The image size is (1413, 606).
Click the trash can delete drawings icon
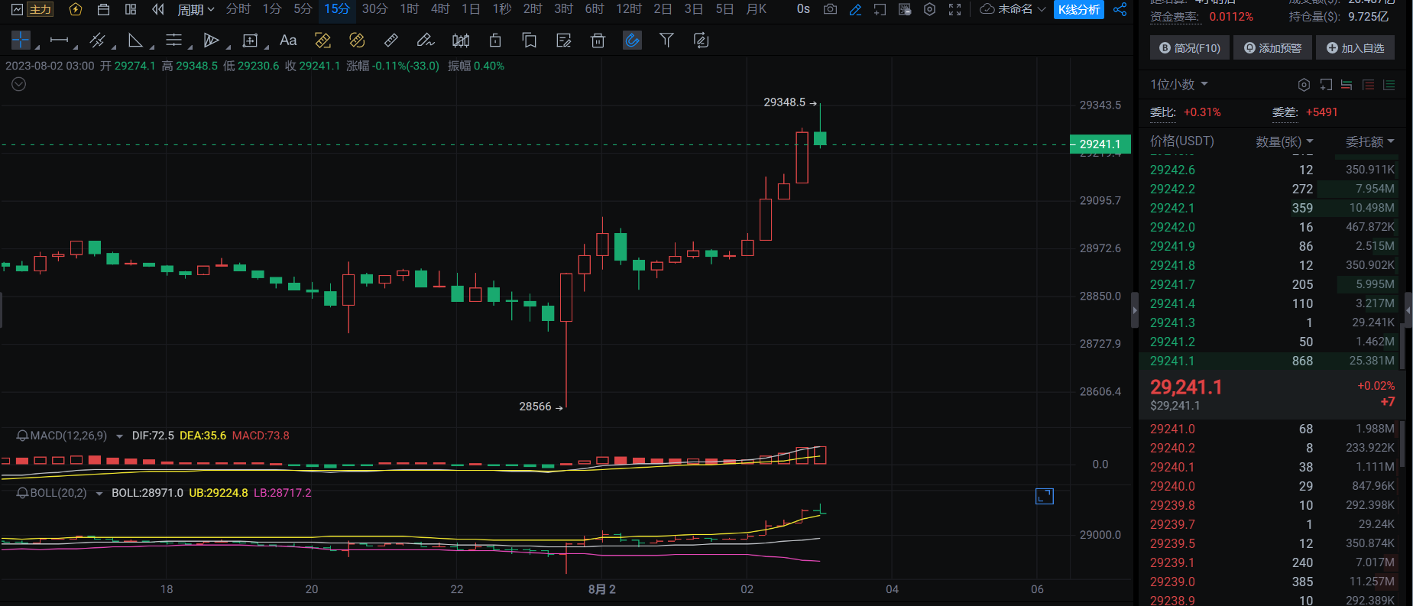point(598,41)
